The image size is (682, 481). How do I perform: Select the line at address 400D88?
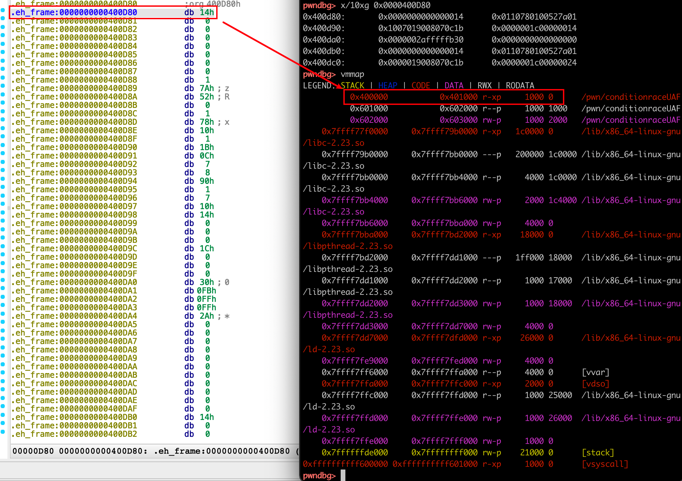[111, 80]
